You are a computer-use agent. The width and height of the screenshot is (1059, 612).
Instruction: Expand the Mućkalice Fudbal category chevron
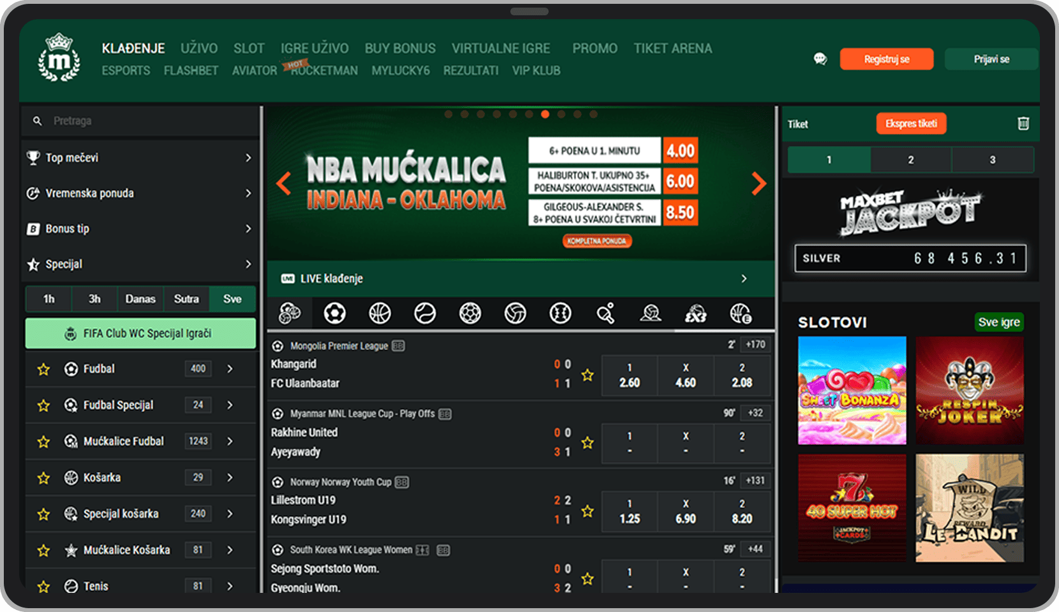pos(230,441)
